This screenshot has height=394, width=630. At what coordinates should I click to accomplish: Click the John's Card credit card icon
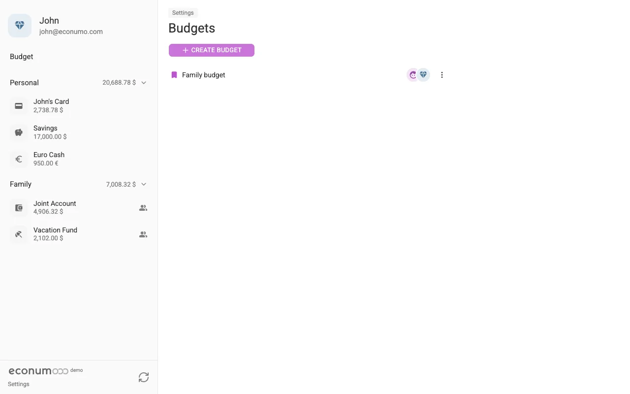[x=19, y=106]
